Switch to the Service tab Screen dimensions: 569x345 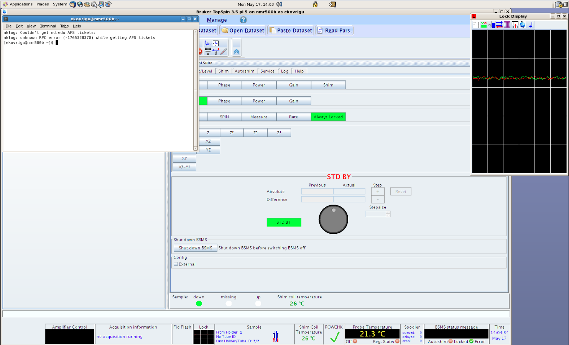267,71
